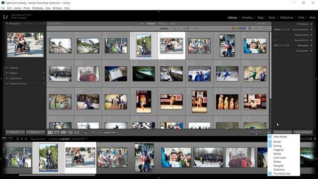Image resolution: width=318 pixels, height=179 pixels.
Task: Expand the Comments panel
Action: pos(312,51)
